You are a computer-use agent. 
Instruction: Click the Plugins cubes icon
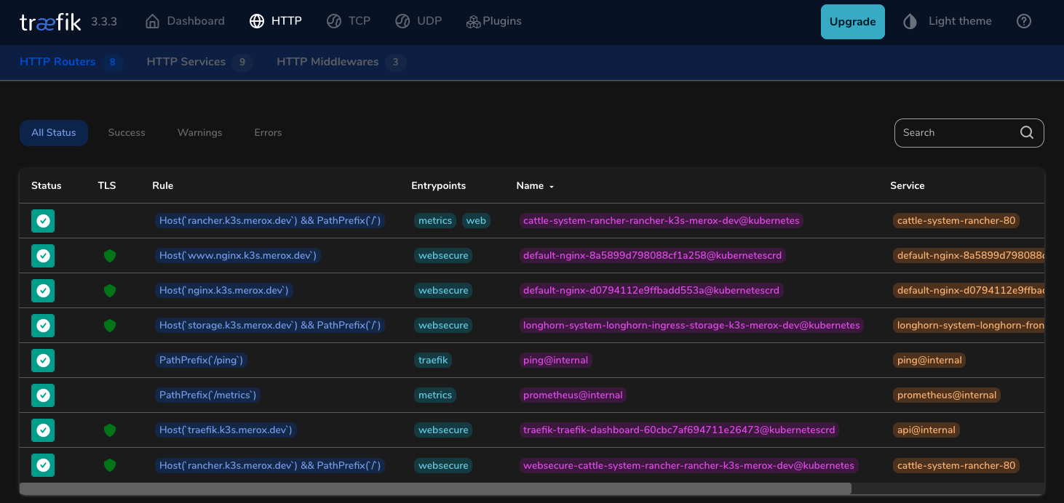473,22
